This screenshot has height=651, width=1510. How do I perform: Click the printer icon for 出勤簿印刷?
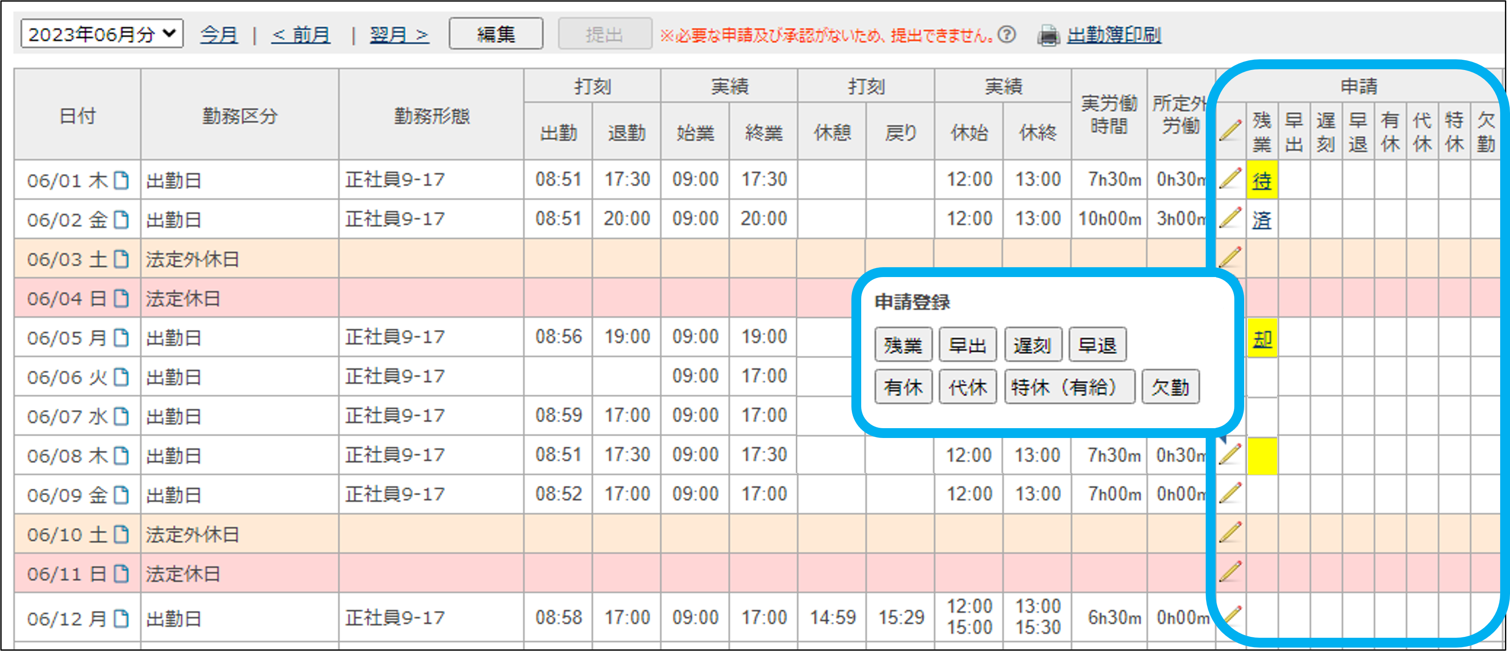tap(1049, 36)
